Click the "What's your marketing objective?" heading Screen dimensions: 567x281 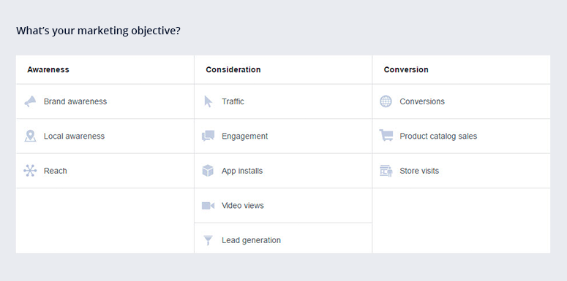(x=98, y=31)
